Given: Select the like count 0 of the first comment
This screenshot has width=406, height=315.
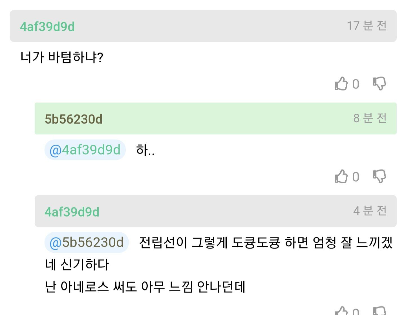Looking at the screenshot, I should [x=356, y=84].
